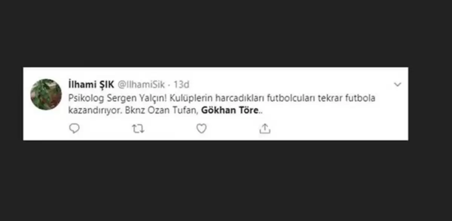The height and width of the screenshot is (221, 452).
Task: Click the dark background below the tweet
Action: click(x=226, y=180)
